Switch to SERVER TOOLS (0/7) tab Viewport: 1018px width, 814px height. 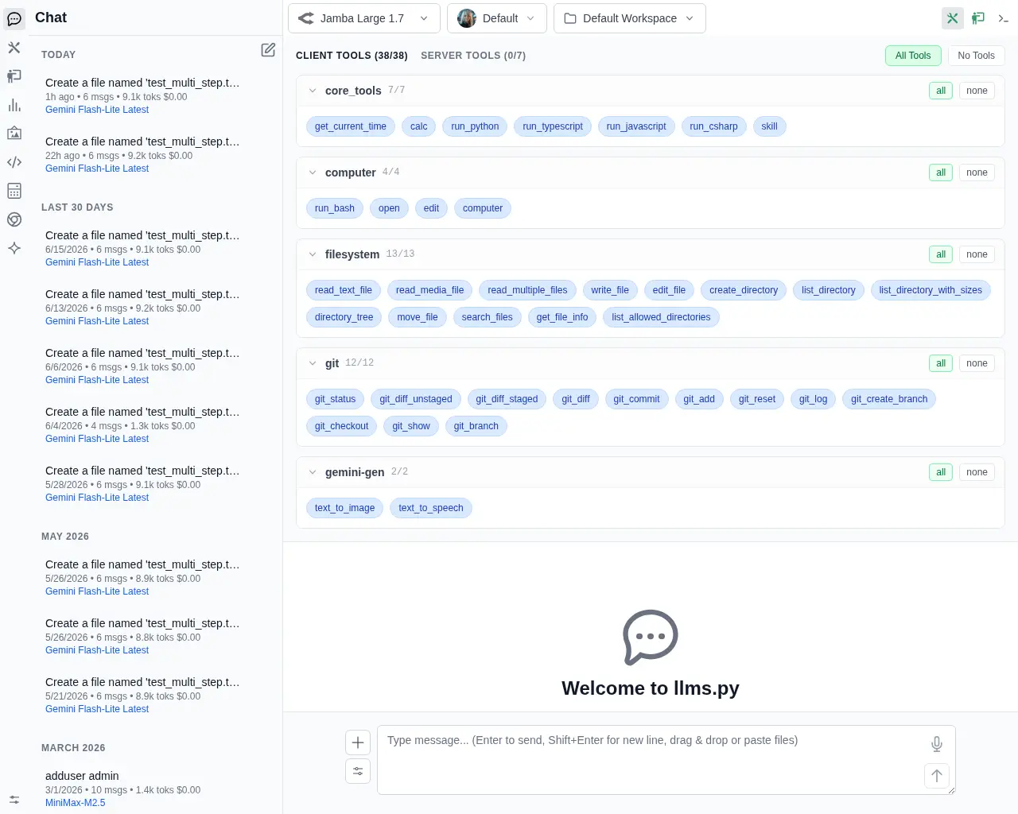tap(473, 56)
